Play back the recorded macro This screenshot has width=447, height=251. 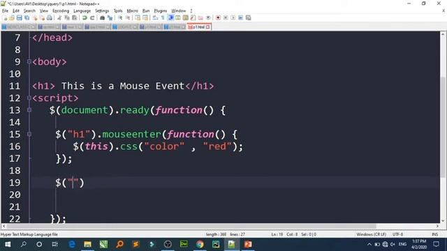233,17
